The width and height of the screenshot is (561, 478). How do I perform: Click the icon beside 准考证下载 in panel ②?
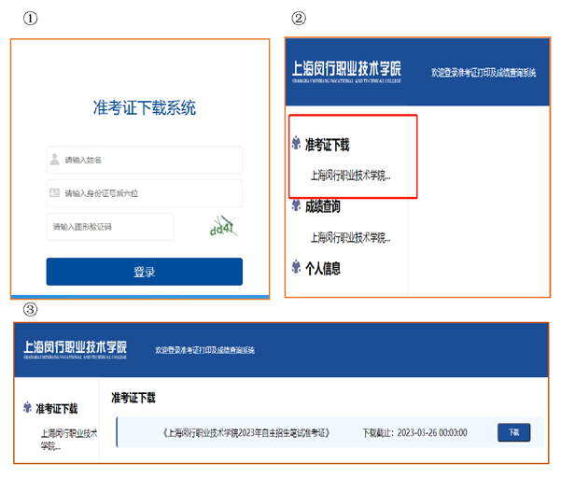296,144
